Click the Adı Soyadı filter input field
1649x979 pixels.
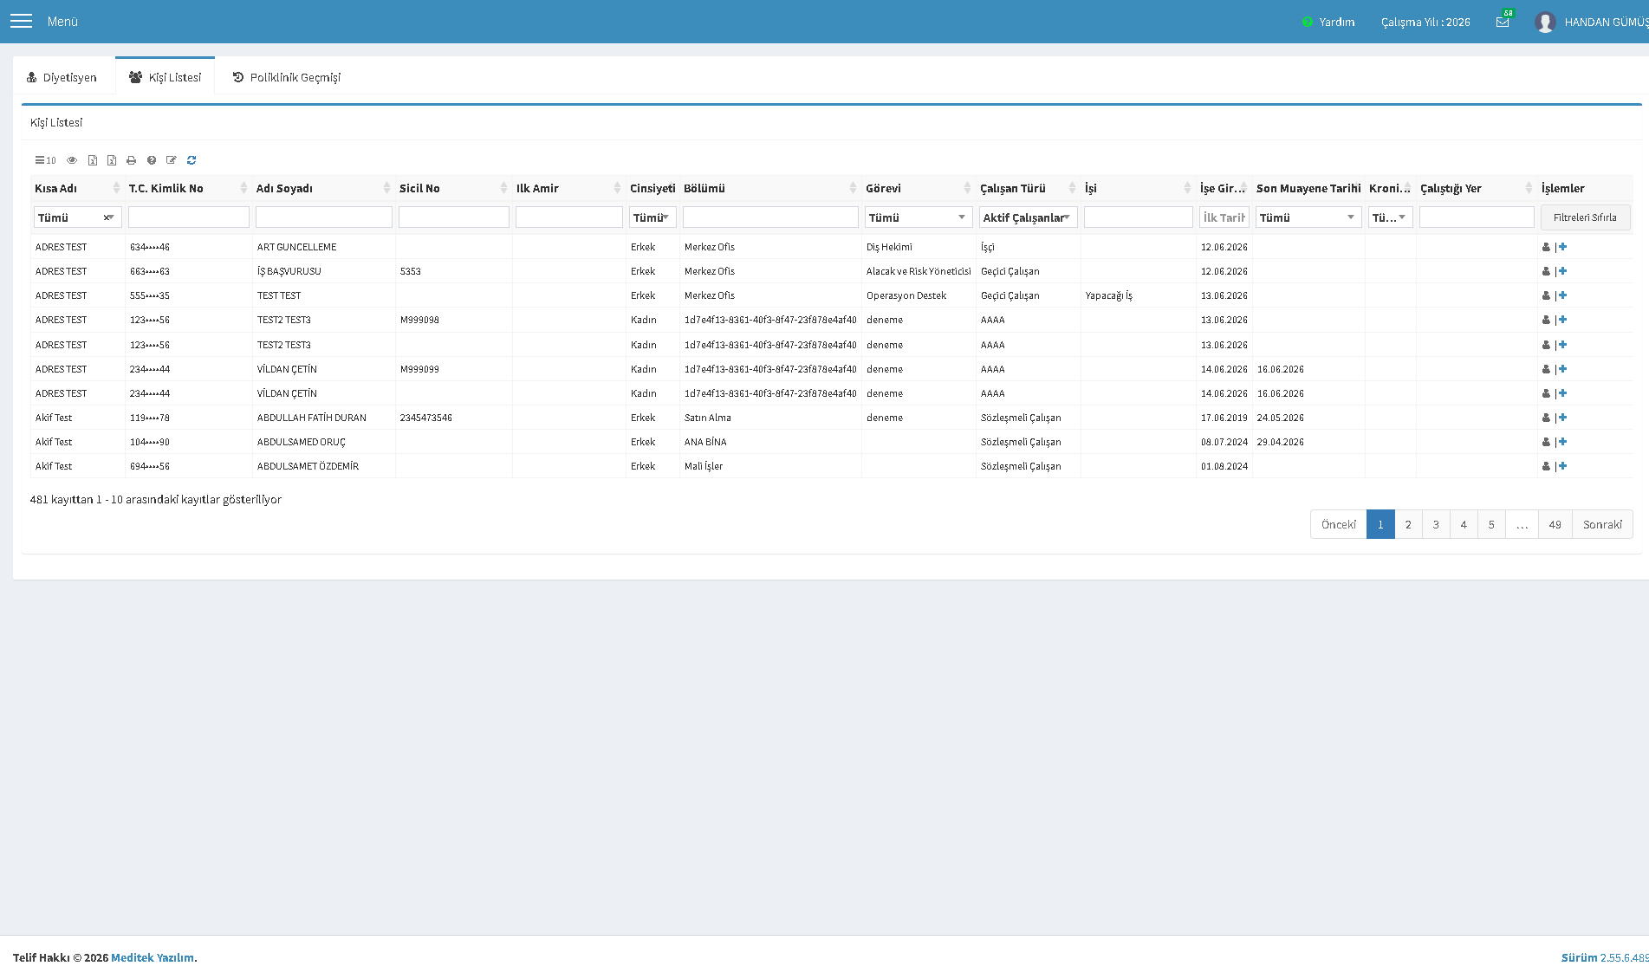[324, 217]
